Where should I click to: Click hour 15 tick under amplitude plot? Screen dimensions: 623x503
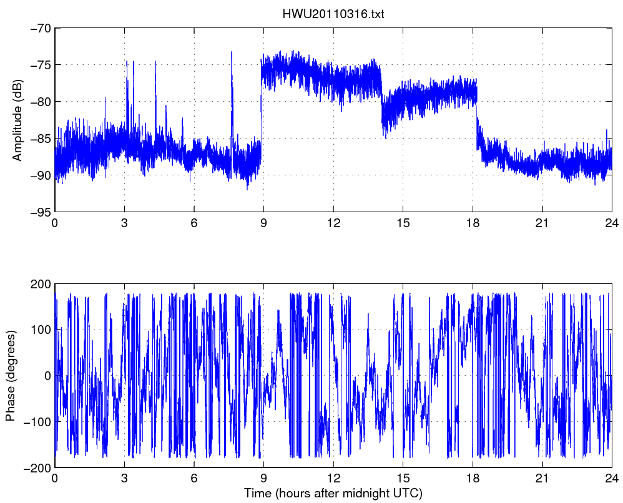pos(403,223)
